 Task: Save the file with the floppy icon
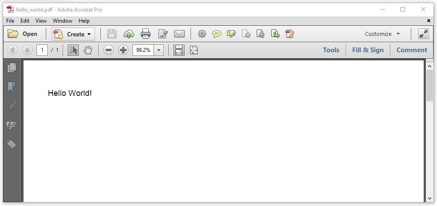coord(112,34)
